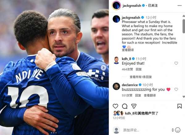
Task: Like declanrice's comment heart
Action: pos(176,89)
